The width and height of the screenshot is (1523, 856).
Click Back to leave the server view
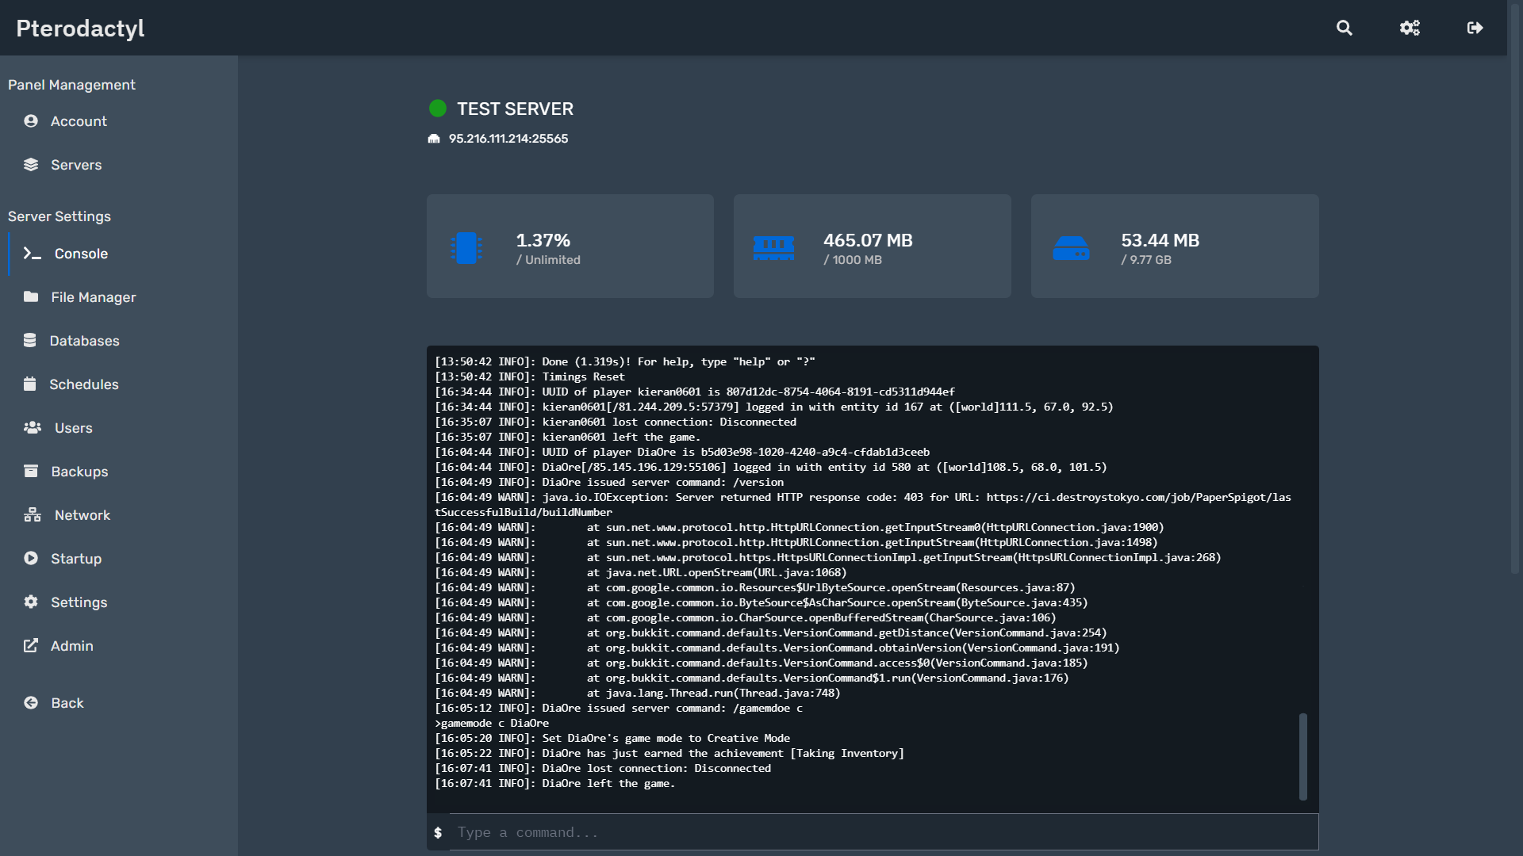pos(67,703)
